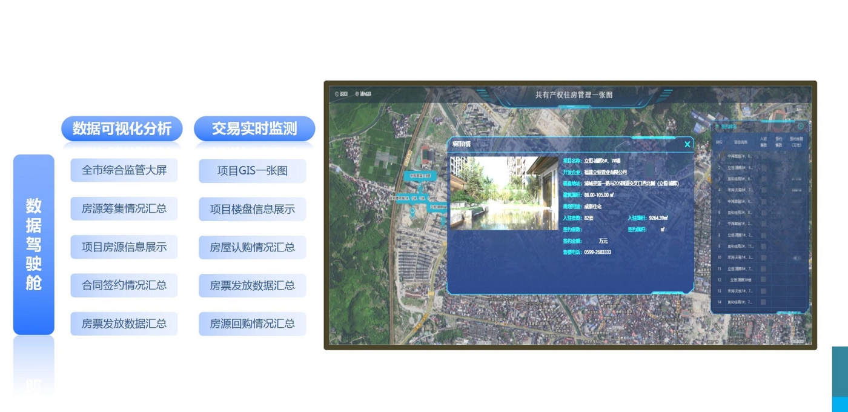848x412 pixels.
Task: Click 房源回购情况汇总 item
Action: [x=253, y=324]
